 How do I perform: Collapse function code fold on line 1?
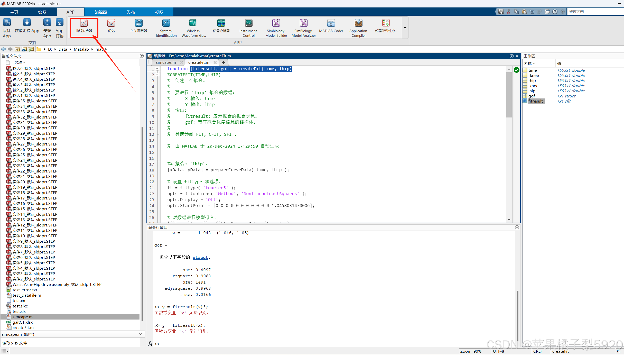click(x=158, y=69)
